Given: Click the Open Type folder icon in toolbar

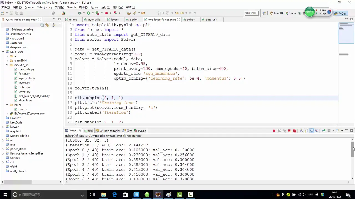Looking at the screenshot, I should 129,13.
